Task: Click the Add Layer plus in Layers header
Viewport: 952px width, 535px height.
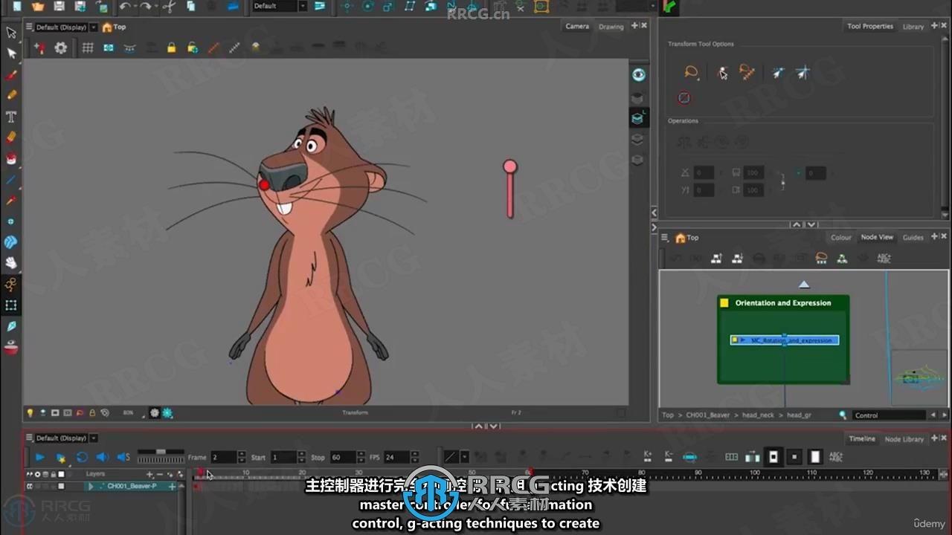Action: tap(149, 474)
